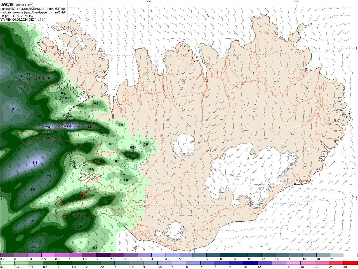Screen dimensions: 358x269
Task: Click the palest green swatch starting the rain scale
Action: [7, 263]
